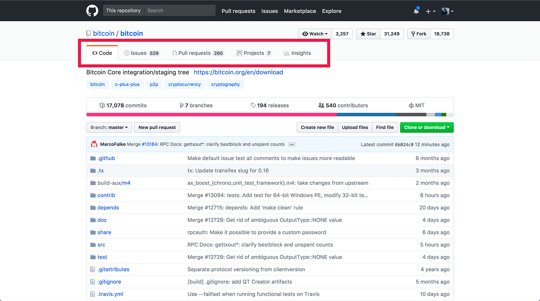Image resolution: width=540 pixels, height=301 pixels.
Task: Open the releases via the tag icon
Action: pyautogui.click(x=253, y=105)
